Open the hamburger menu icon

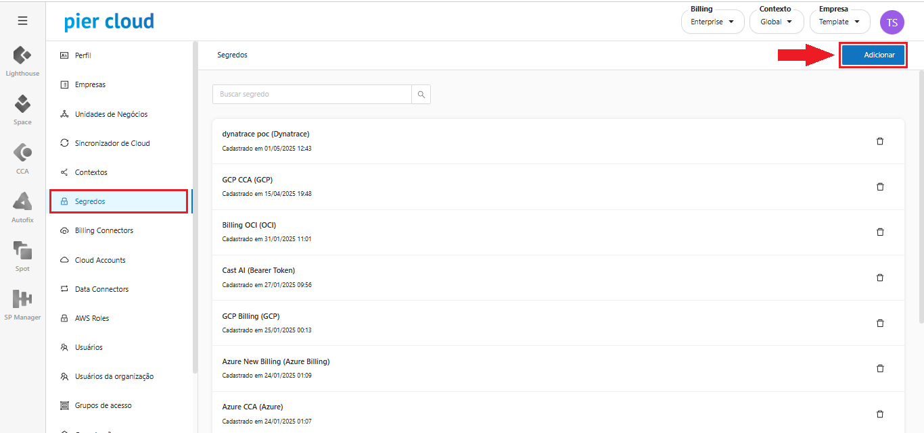click(22, 21)
